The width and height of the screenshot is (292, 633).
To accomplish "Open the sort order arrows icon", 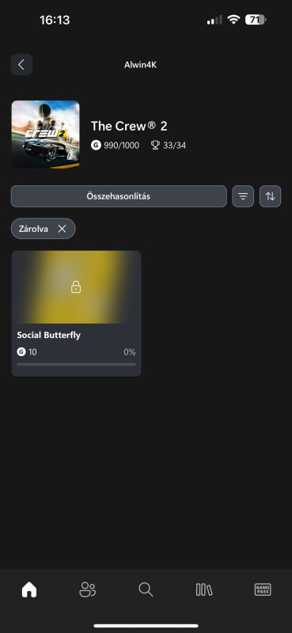I will [x=270, y=196].
